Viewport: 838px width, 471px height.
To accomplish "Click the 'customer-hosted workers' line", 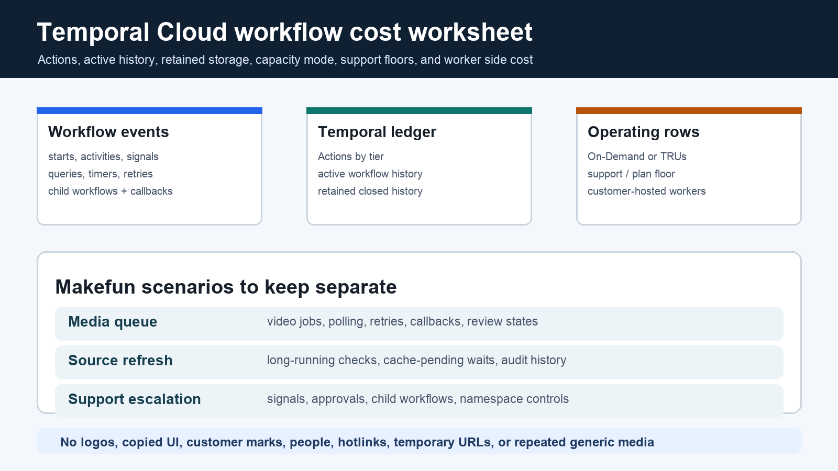I will pos(647,191).
